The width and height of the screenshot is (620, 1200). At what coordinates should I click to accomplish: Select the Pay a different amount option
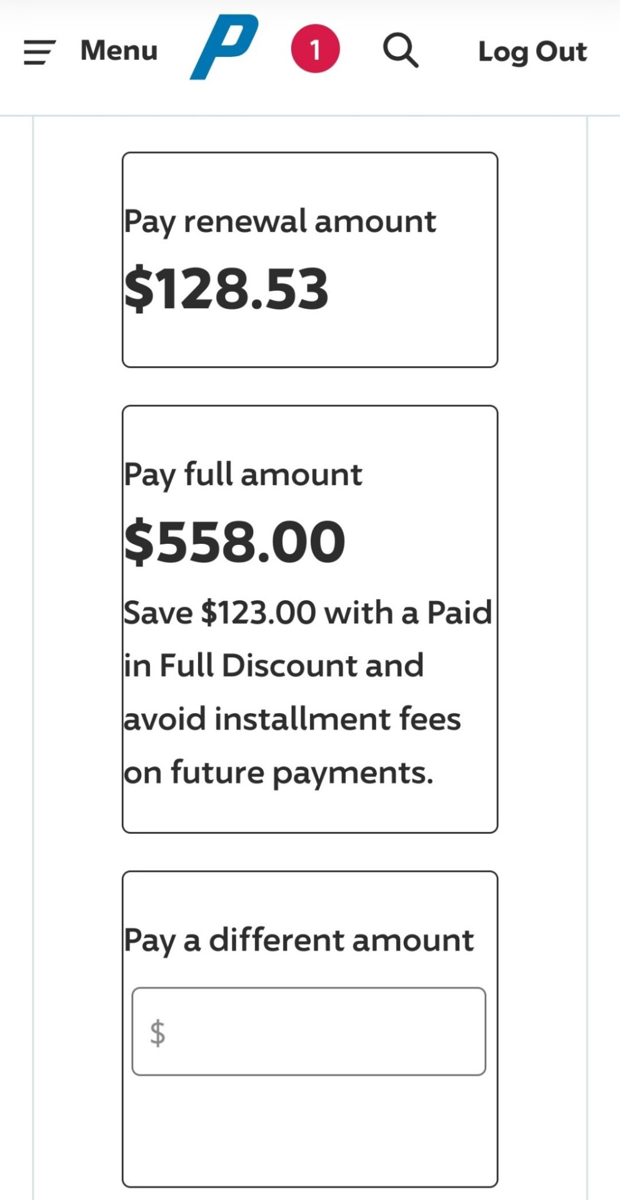point(298,940)
